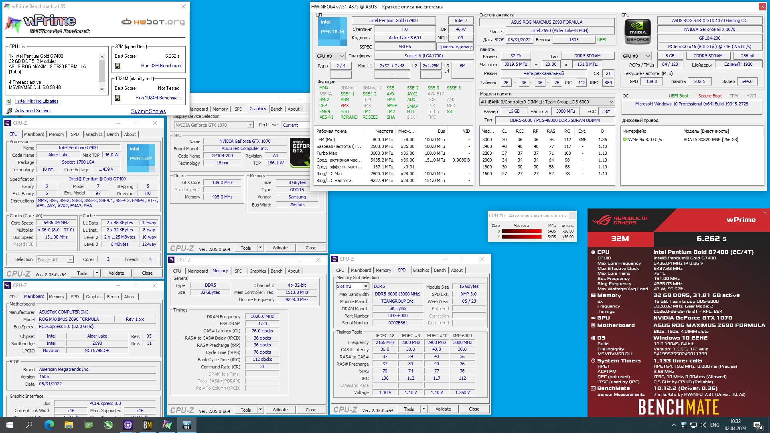Close the BenchMate wPrime result panel
Viewport: 770px width, 433px height.
[x=764, y=213]
